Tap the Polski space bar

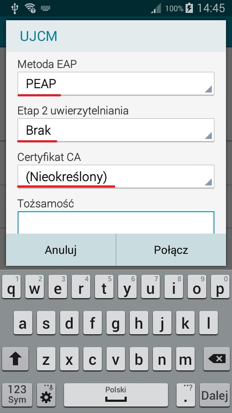(116, 395)
